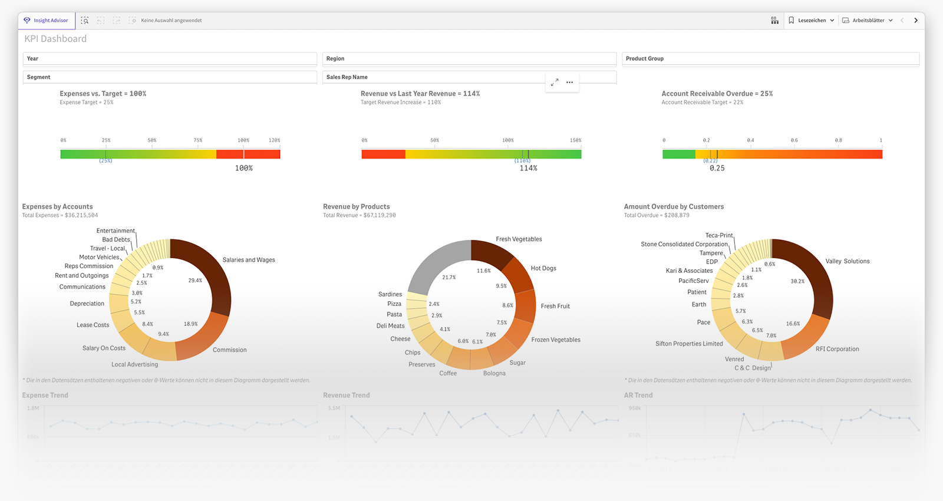The image size is (943, 501).
Task: Click the Expenses vs. Target gauge bar
Action: [x=170, y=154]
